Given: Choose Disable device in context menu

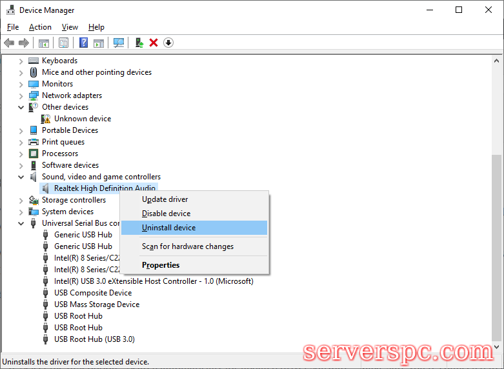Looking at the screenshot, I should (x=166, y=214).
